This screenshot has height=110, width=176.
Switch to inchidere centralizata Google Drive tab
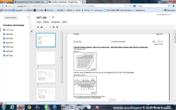click(65, 2)
